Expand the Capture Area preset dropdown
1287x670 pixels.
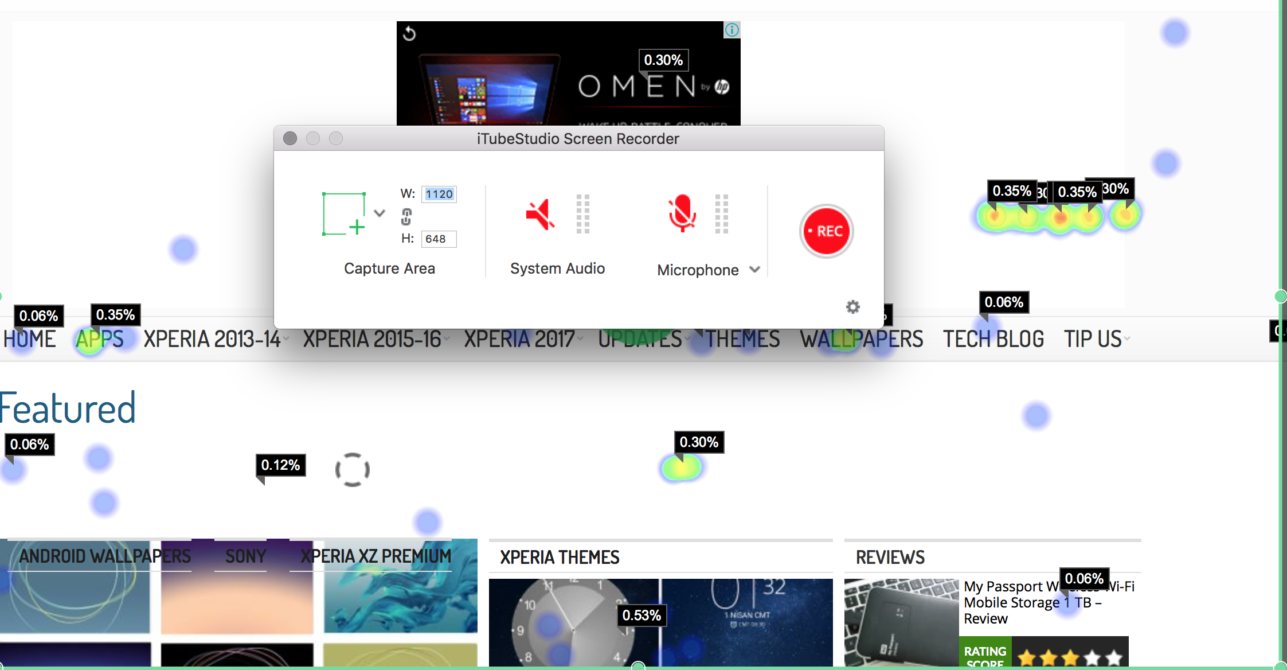tap(381, 215)
